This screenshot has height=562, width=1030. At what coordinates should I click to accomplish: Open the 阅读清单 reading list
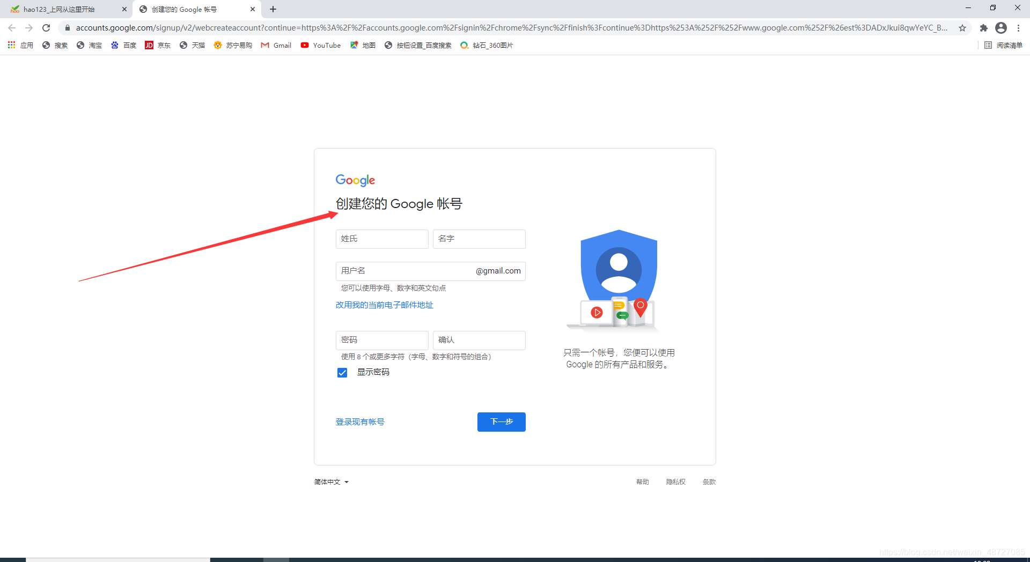tap(1003, 46)
